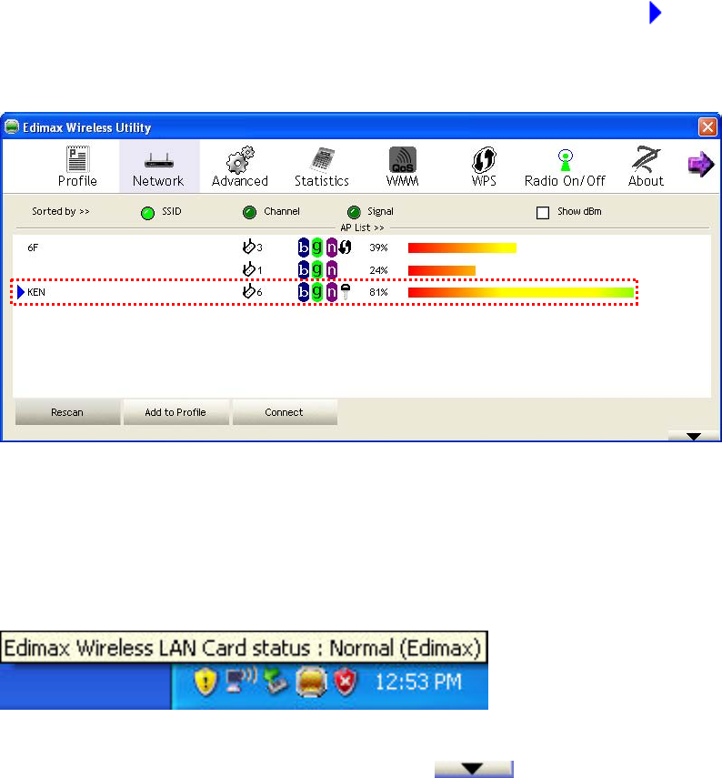Viewport: 722px width, 778px height.
Task: Click the taskbar clock 12:53 PM
Action: 418,682
